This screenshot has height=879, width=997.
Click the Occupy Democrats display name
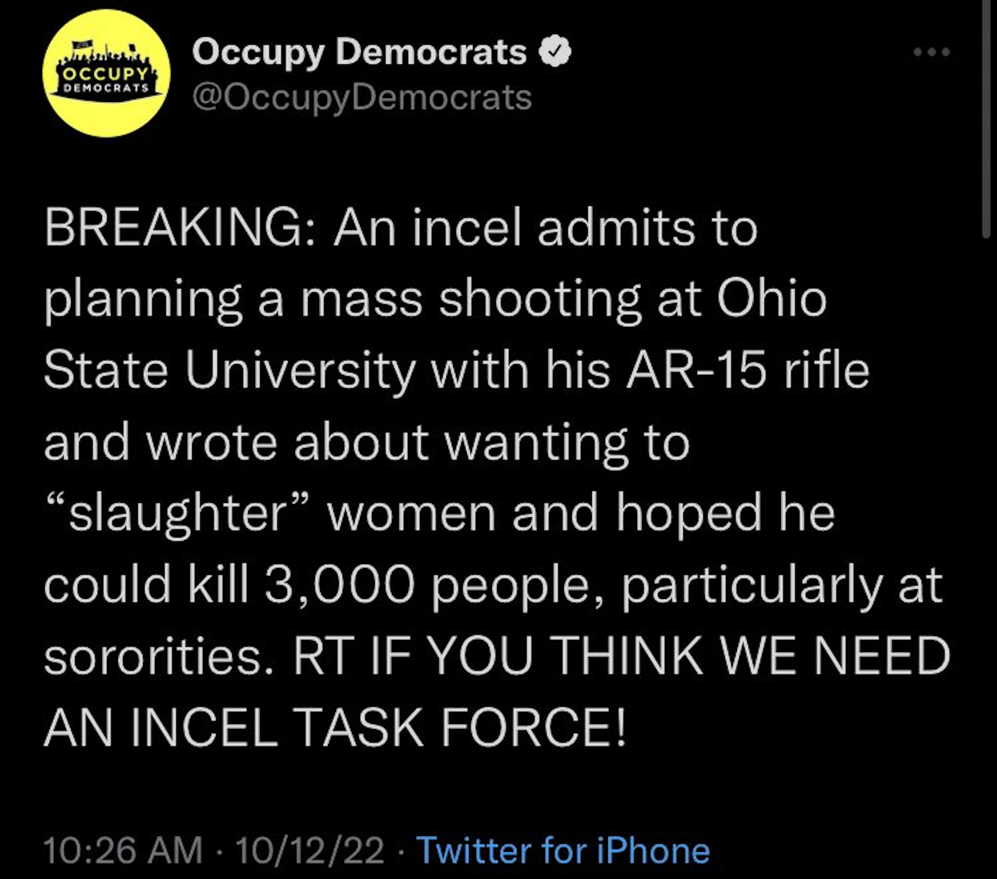(359, 51)
